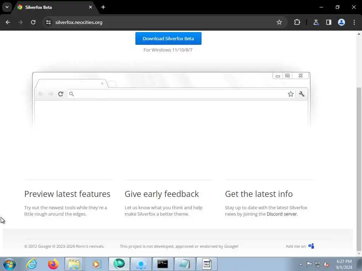Screen dimensions: 362x271
Task: Click the blue Add me on icon
Action: 311,246
